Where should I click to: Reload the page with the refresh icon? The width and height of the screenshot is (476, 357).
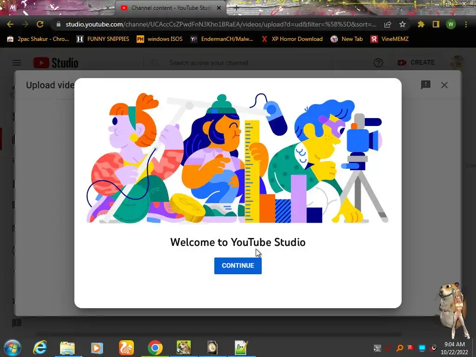[x=40, y=24]
